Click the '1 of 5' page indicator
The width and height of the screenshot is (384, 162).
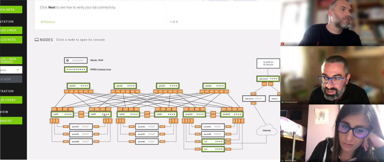[x=174, y=22]
